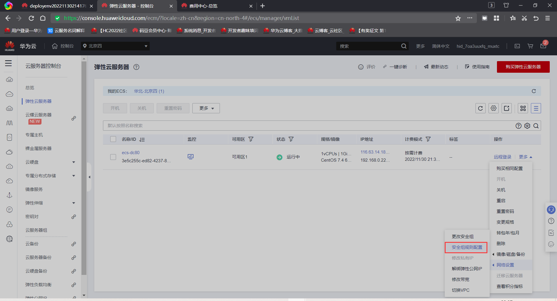Open the shopping cart icon

click(x=530, y=46)
